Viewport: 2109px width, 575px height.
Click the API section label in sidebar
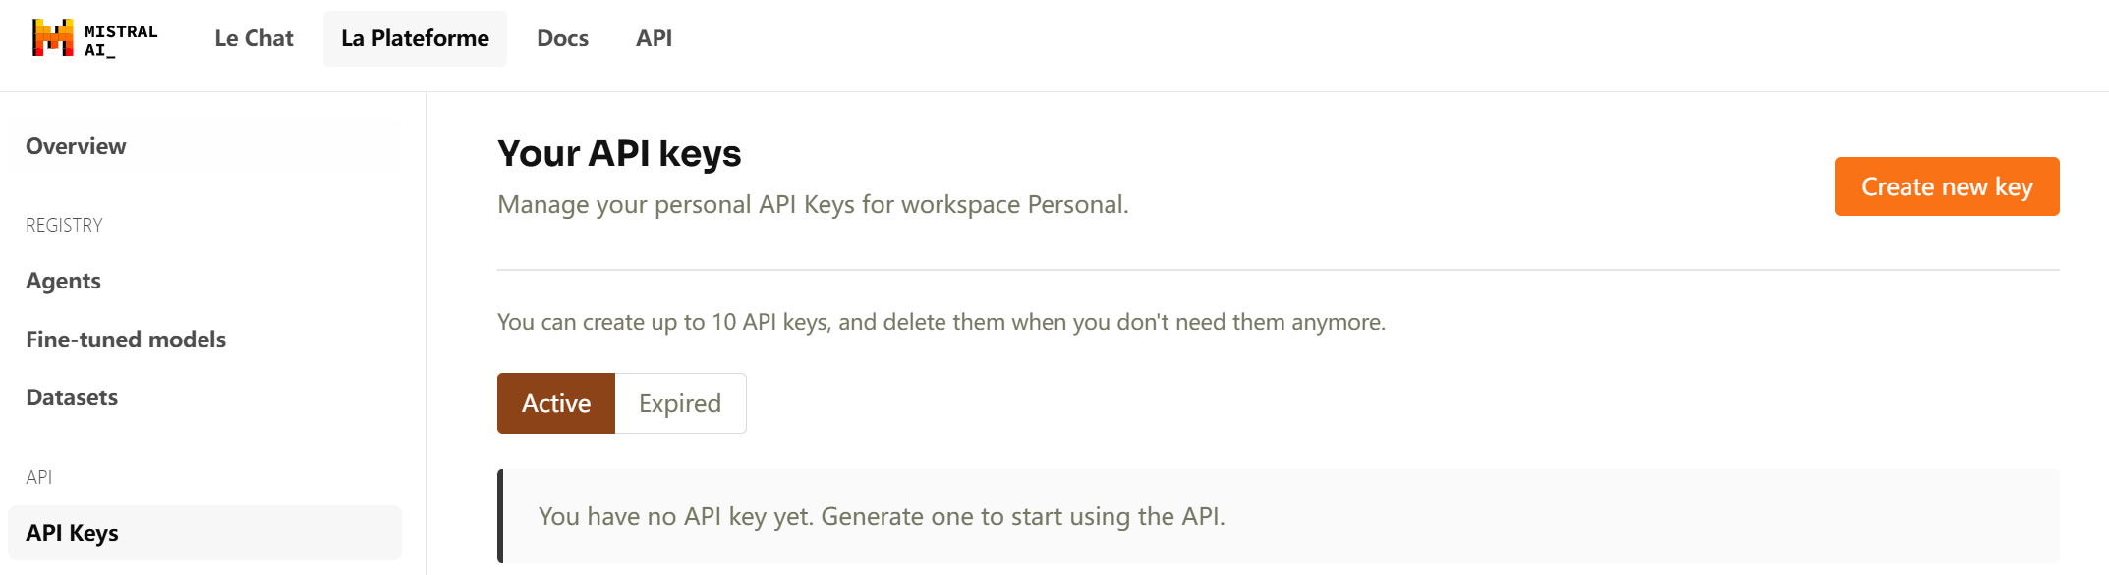pos(38,477)
